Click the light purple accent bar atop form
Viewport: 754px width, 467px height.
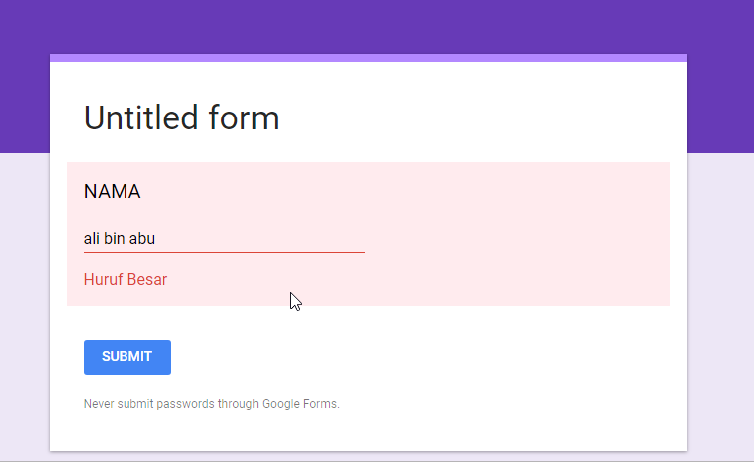(369, 58)
